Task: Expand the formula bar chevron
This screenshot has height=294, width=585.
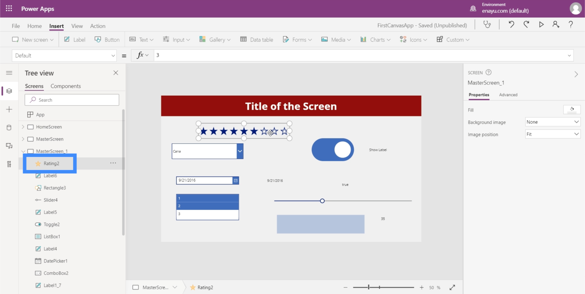Action: [x=569, y=55]
